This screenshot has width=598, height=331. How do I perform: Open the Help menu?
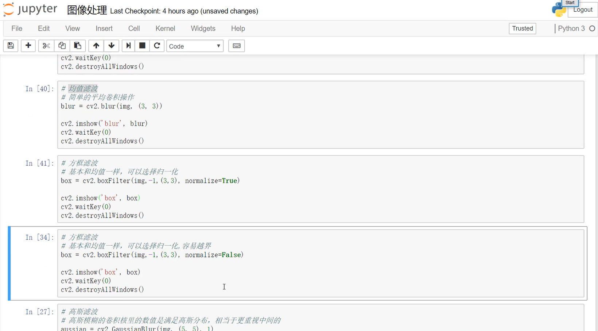coord(238,28)
